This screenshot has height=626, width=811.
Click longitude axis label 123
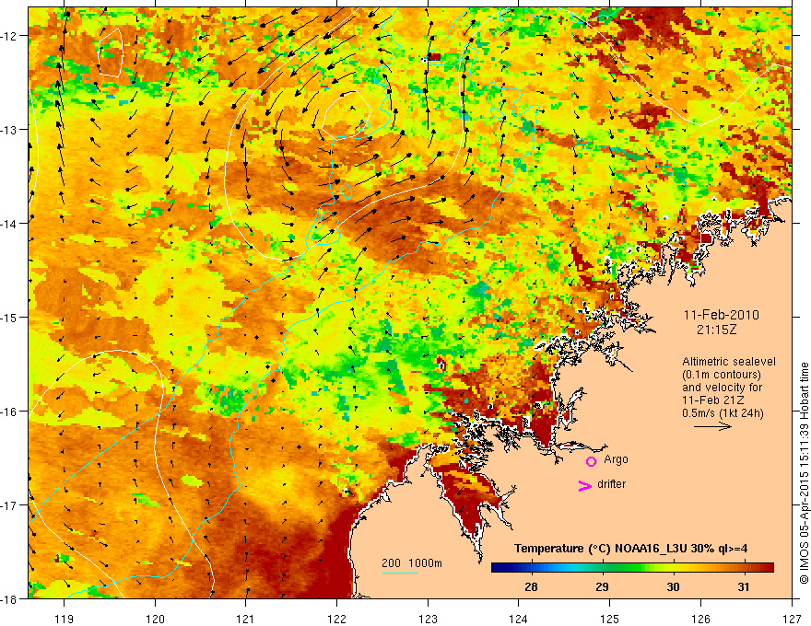click(x=428, y=619)
